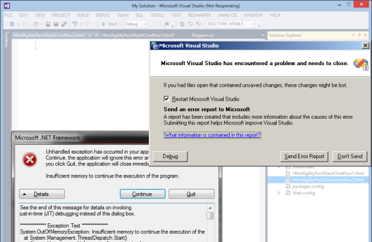
Task: Click the Don't Send button
Action: (350, 156)
